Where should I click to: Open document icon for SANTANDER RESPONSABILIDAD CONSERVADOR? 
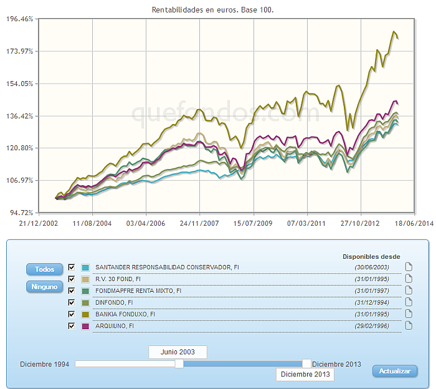tap(409, 267)
